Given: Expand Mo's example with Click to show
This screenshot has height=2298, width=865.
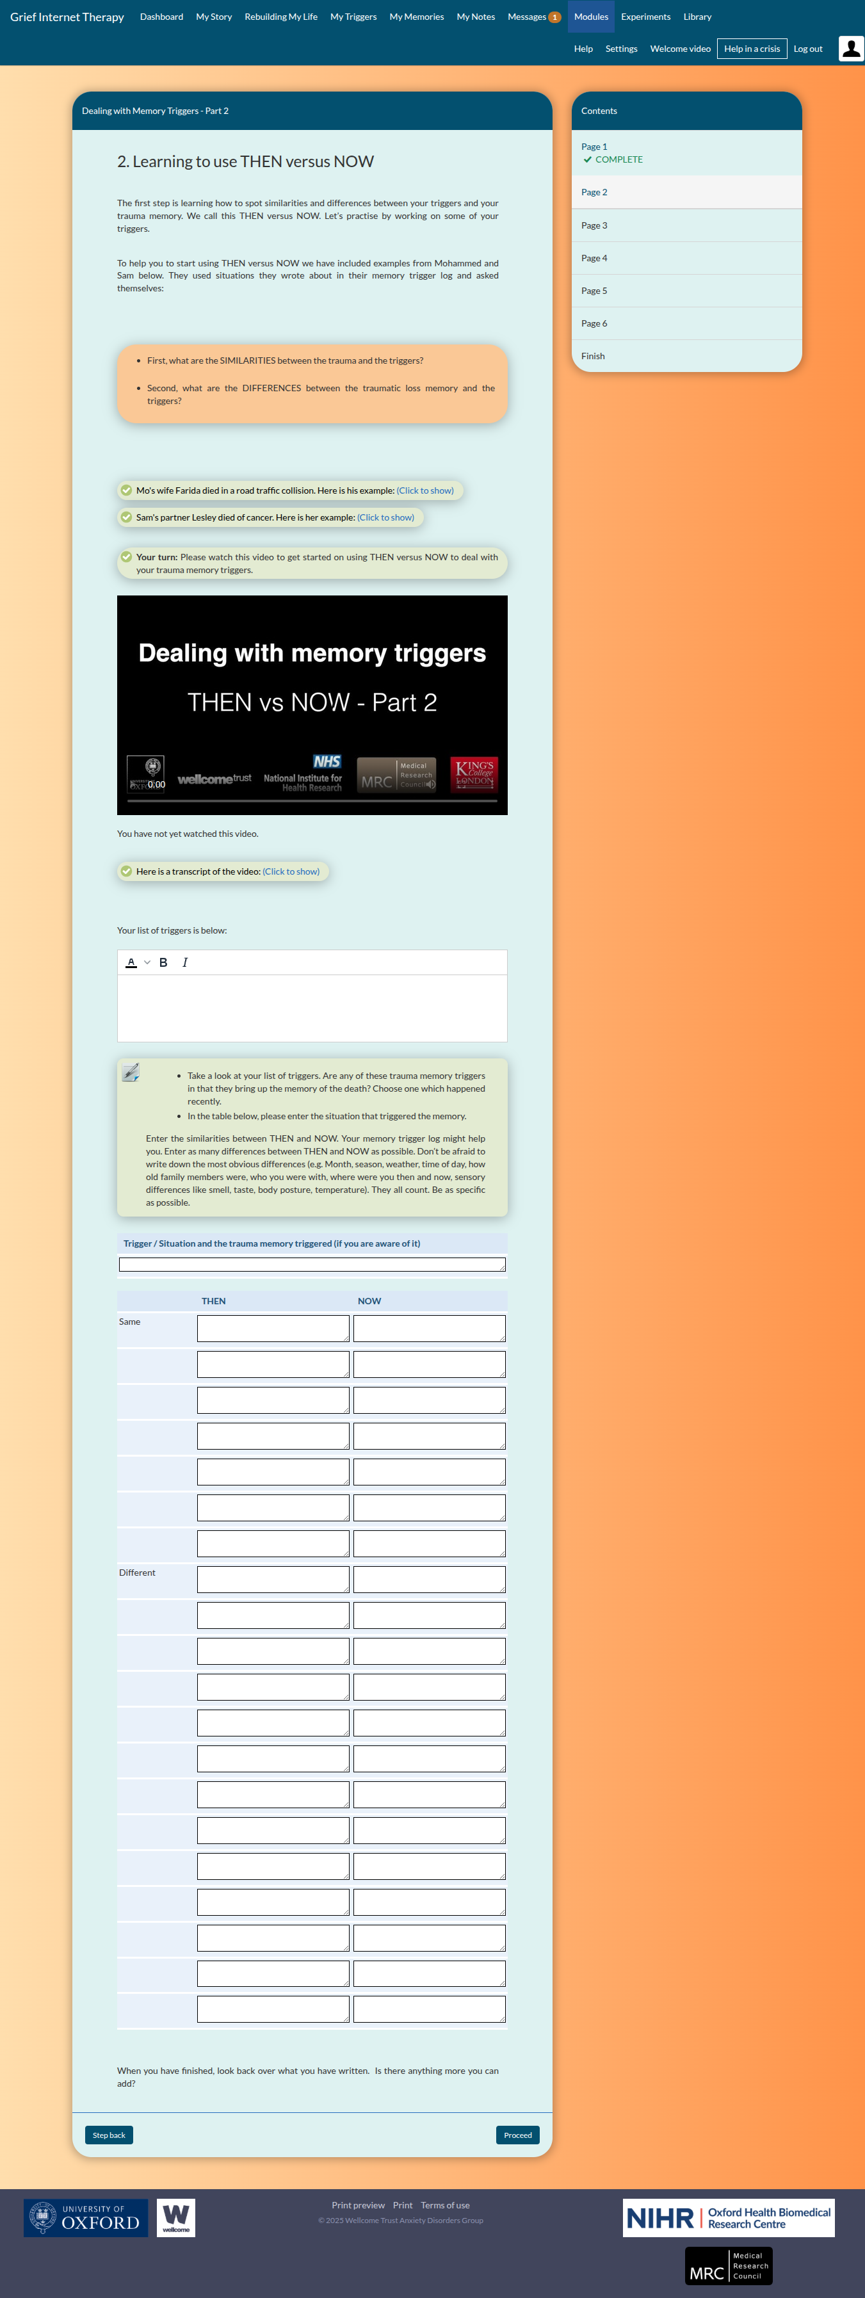Looking at the screenshot, I should pyautogui.click(x=424, y=490).
